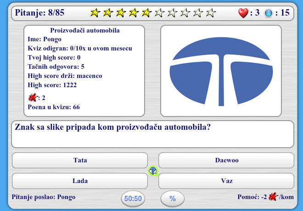
Task: Click the 'Pitanje: 8/85' counter
Action: [x=39, y=13]
